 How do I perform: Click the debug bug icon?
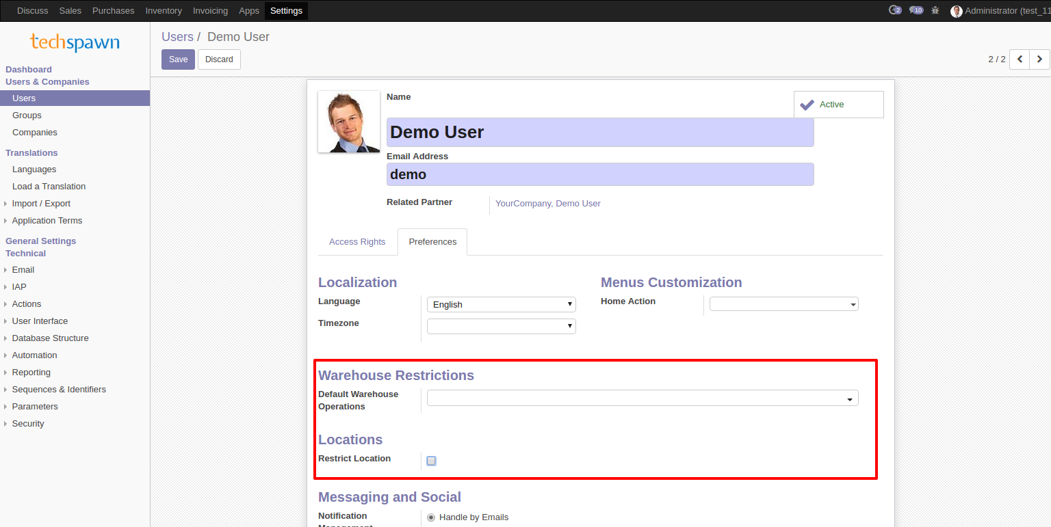pyautogui.click(x=935, y=10)
